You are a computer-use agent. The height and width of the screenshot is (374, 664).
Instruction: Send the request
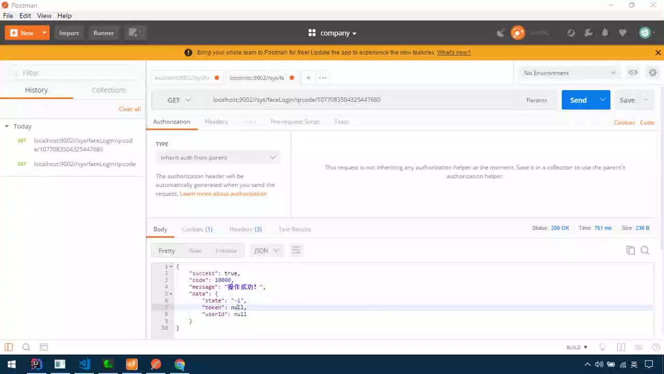pyautogui.click(x=578, y=100)
